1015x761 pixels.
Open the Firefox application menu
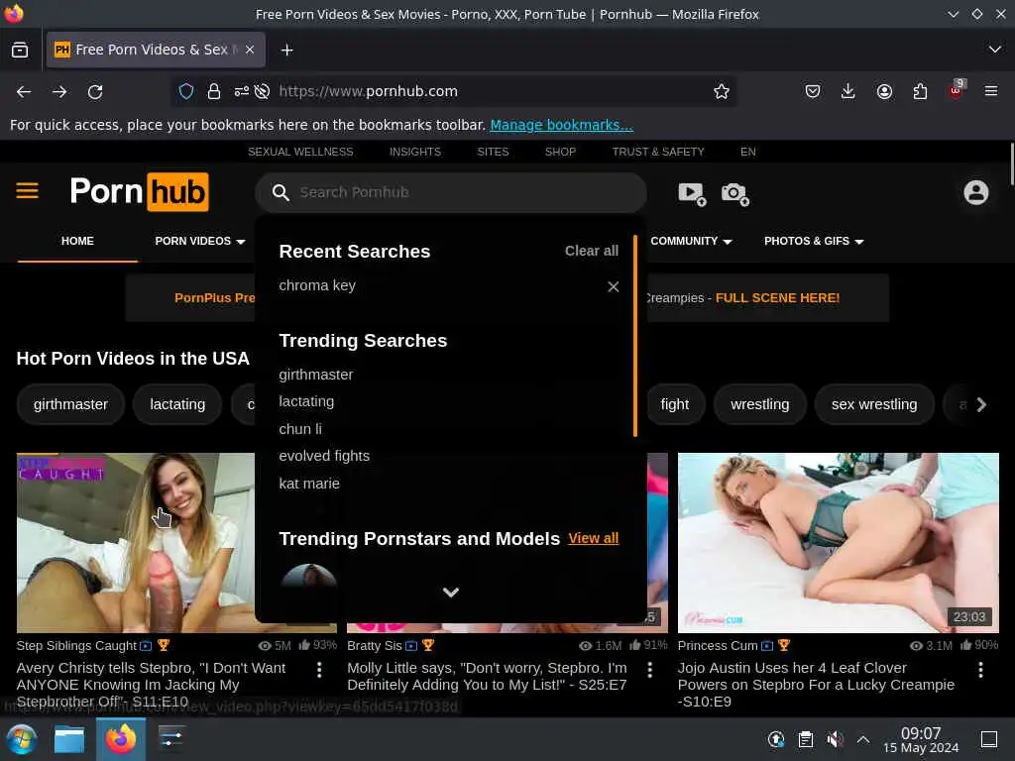(991, 91)
